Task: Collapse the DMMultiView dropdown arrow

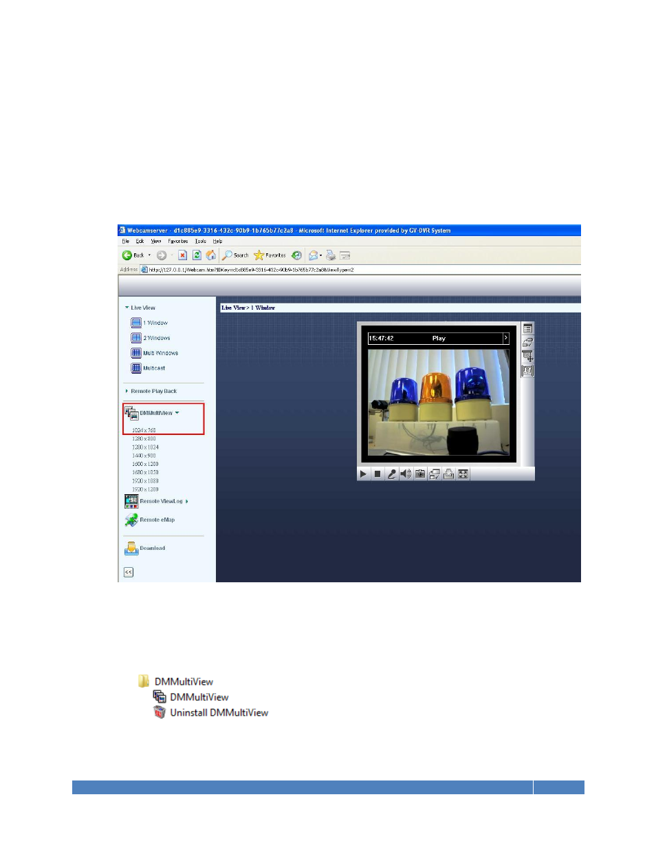Action: point(177,413)
